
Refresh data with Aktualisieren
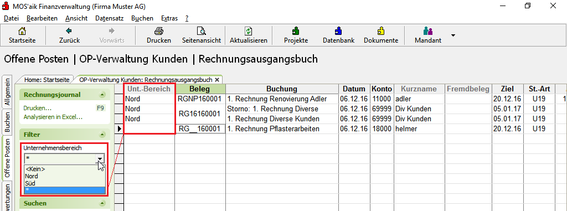249,35
